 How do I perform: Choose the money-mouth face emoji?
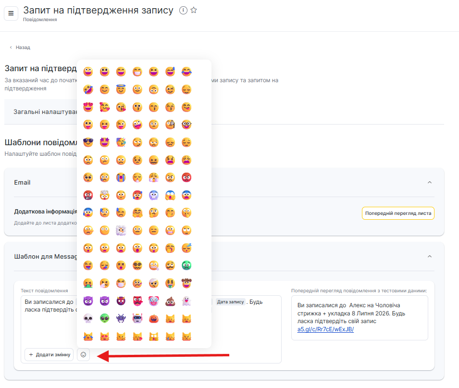(170, 284)
